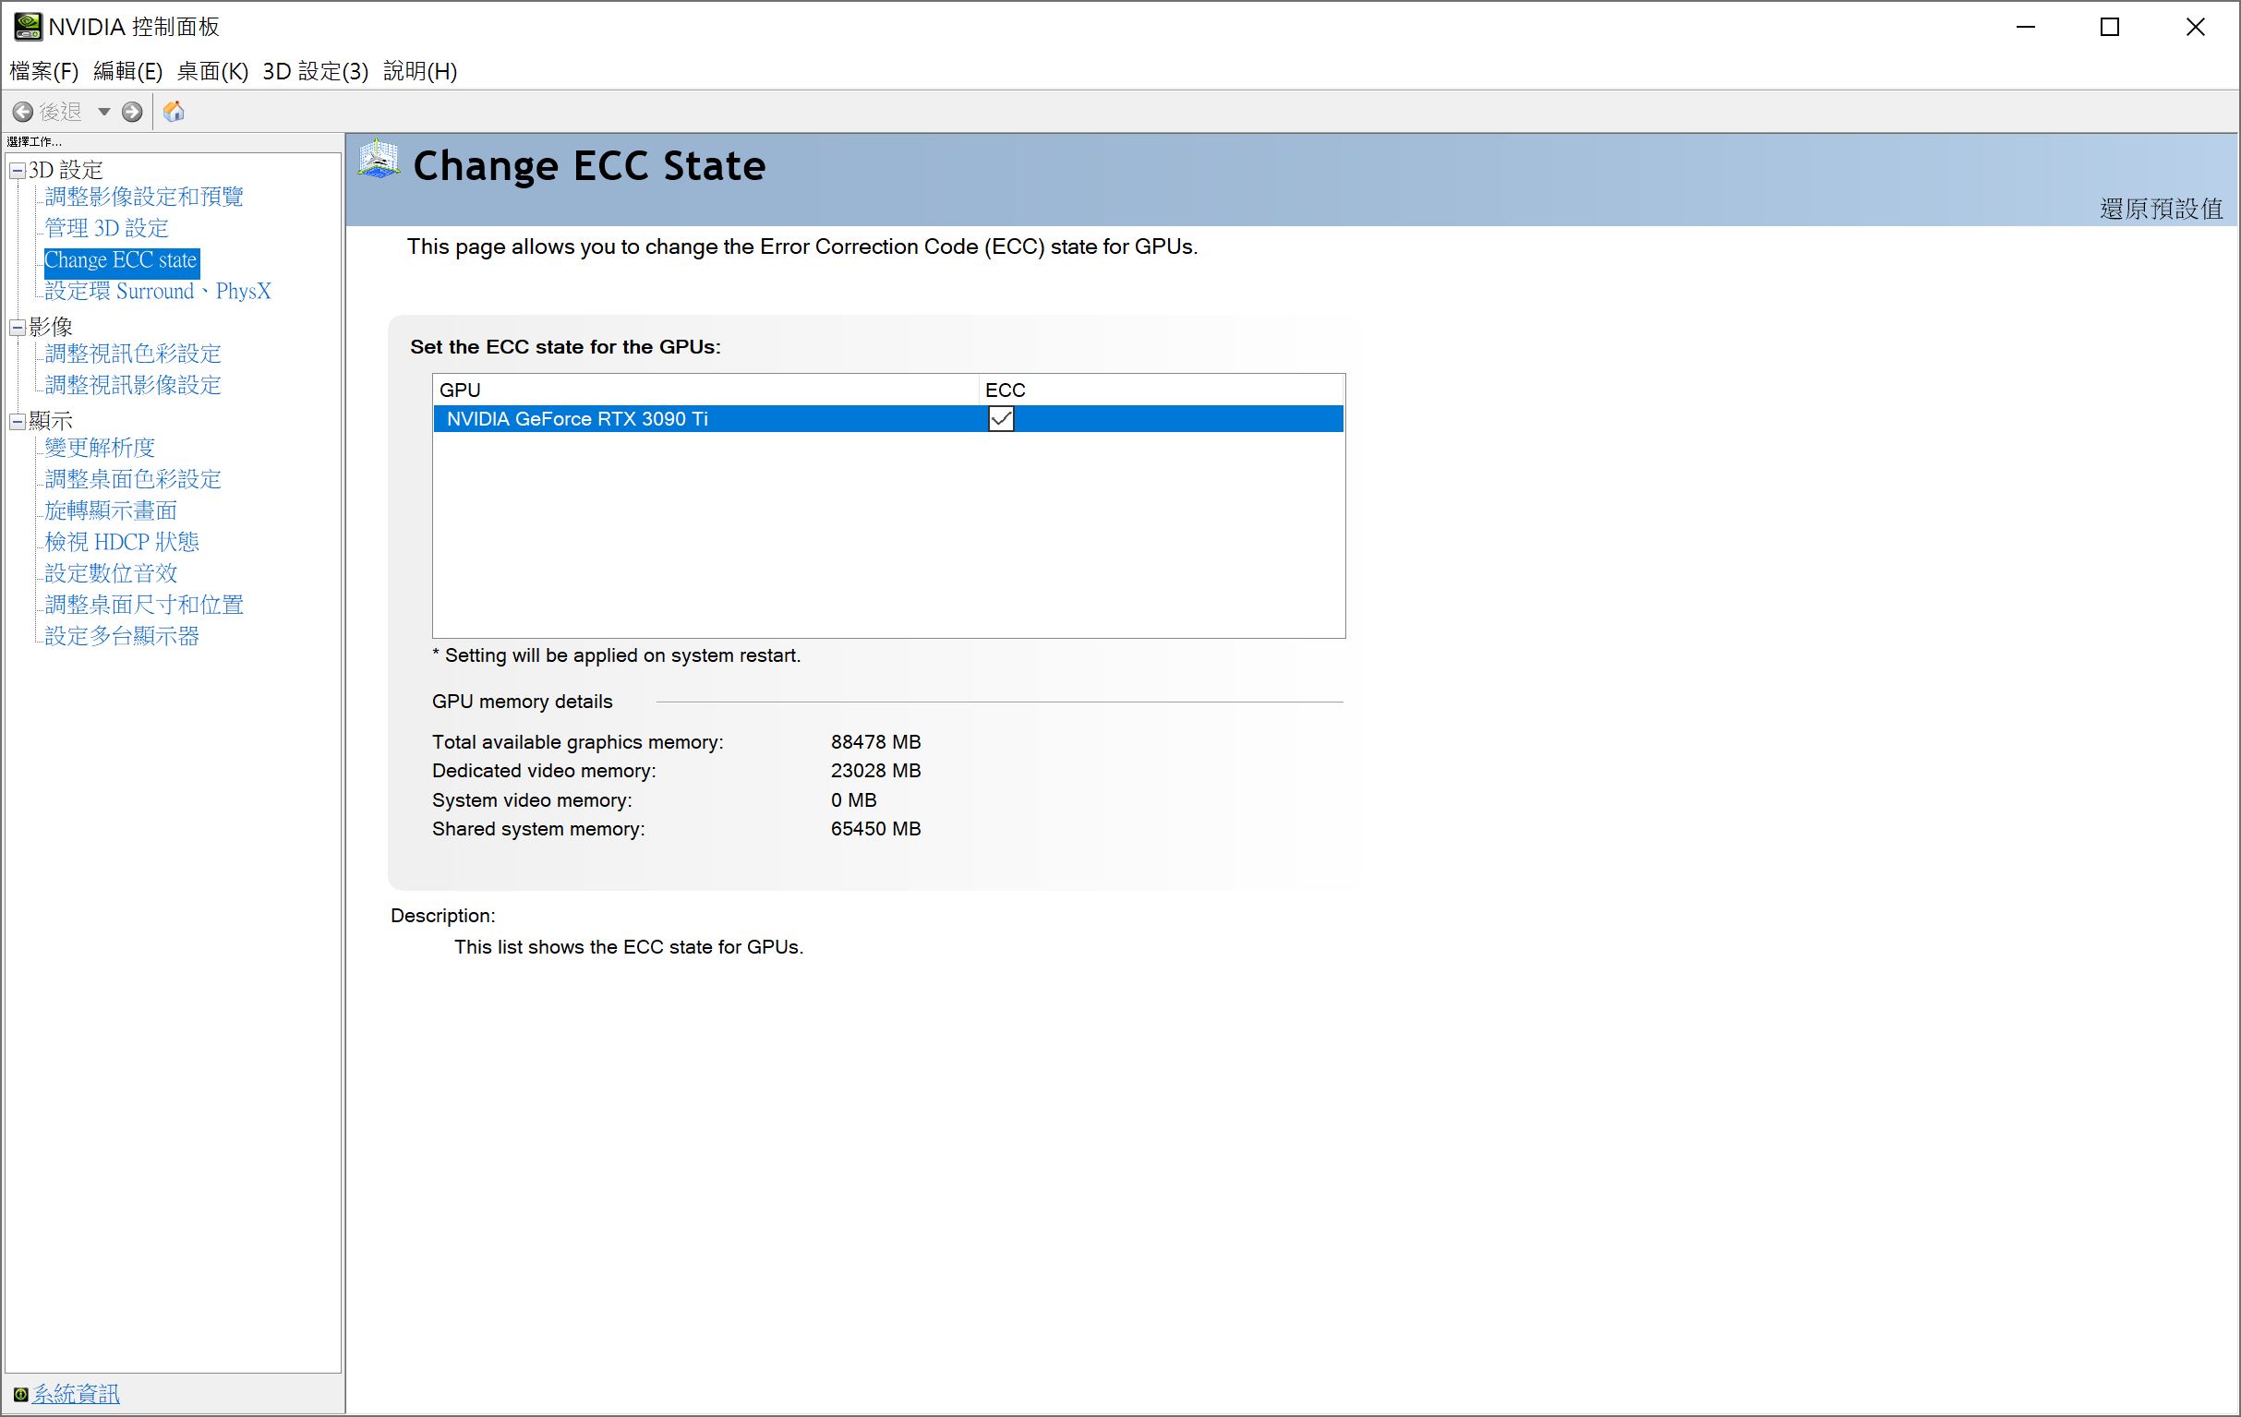Click 還原預設值 restore defaults link
The height and width of the screenshot is (1417, 2241).
point(2161,209)
